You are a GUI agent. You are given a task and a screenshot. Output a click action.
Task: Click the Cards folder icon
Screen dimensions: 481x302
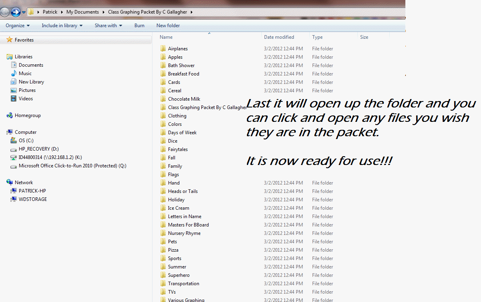click(163, 82)
